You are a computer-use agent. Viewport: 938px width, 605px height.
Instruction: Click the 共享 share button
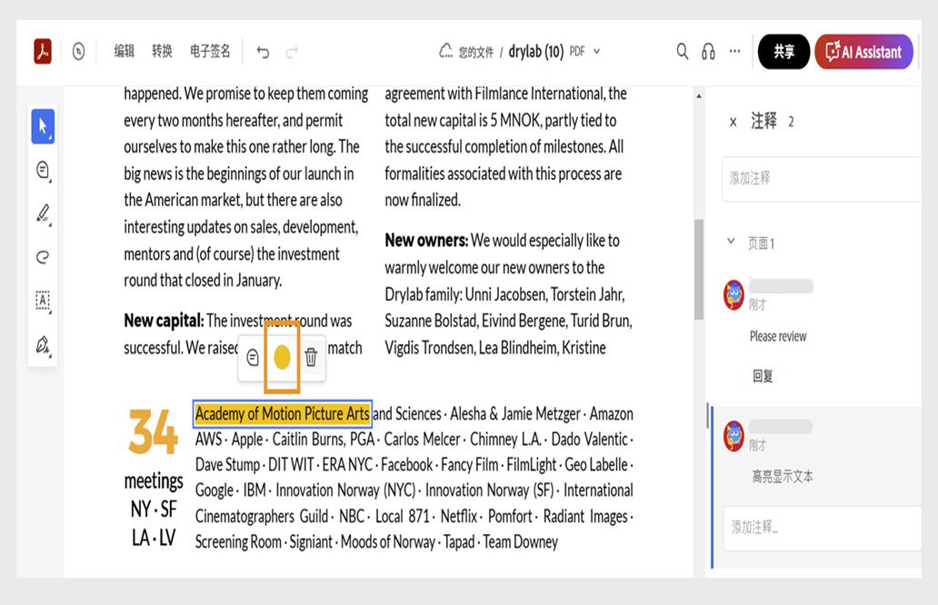click(783, 52)
